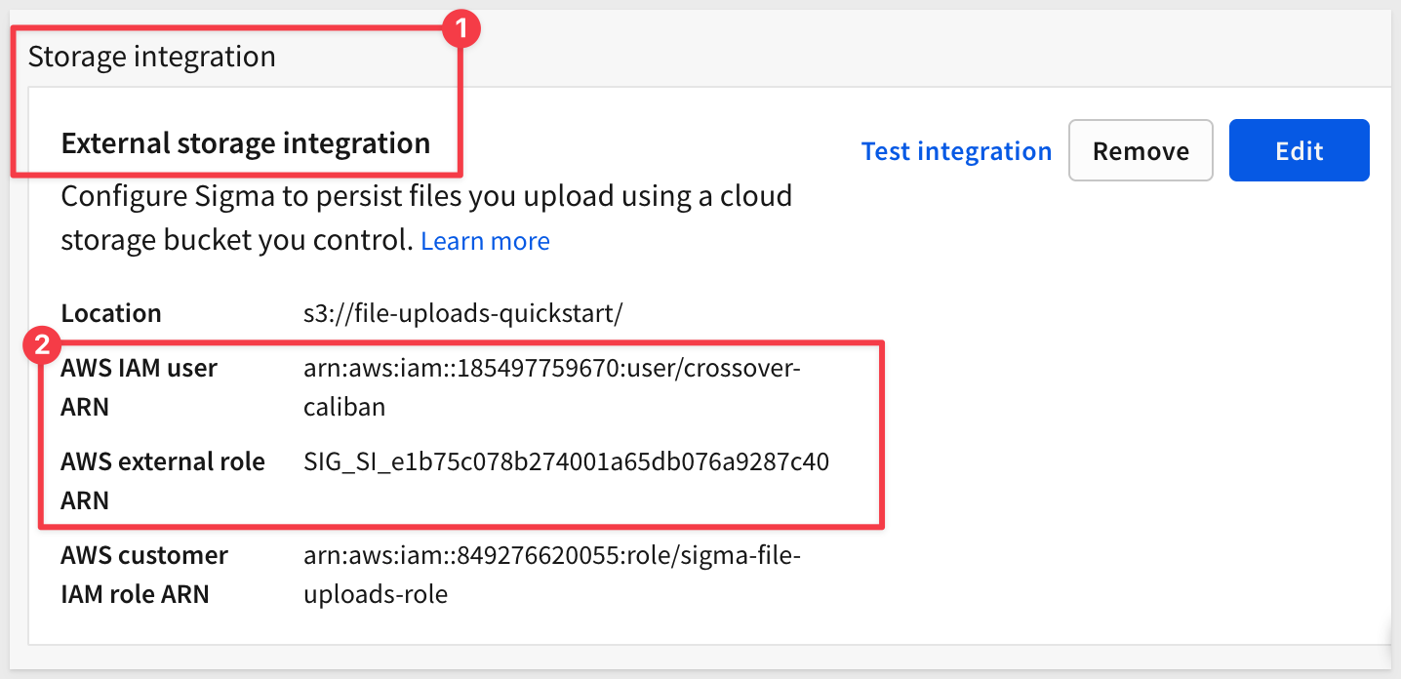Click the Configure Sigma description text

click(x=426, y=197)
